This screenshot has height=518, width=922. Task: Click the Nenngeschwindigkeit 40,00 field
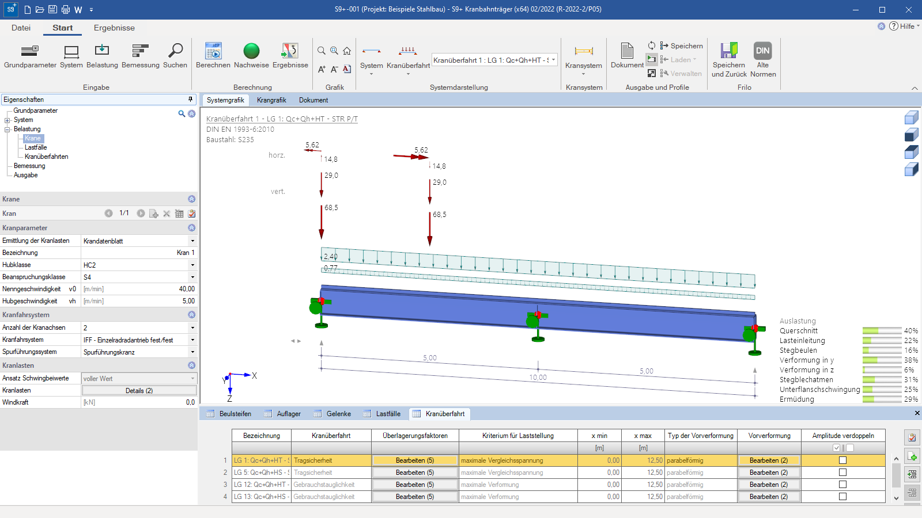[139, 289]
